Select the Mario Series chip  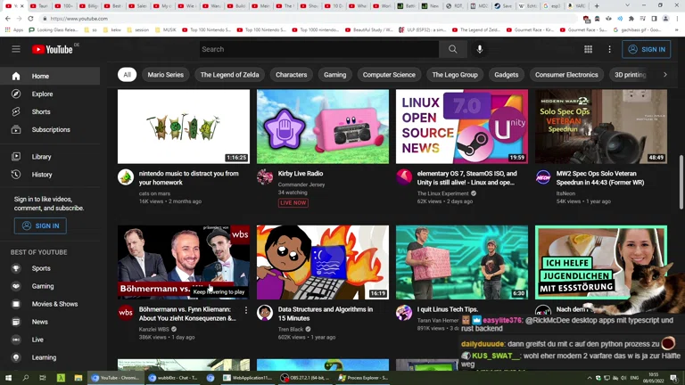tap(165, 75)
